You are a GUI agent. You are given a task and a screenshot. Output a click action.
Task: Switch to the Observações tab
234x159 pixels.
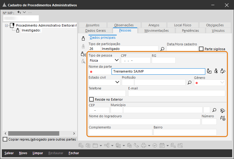[124, 25]
